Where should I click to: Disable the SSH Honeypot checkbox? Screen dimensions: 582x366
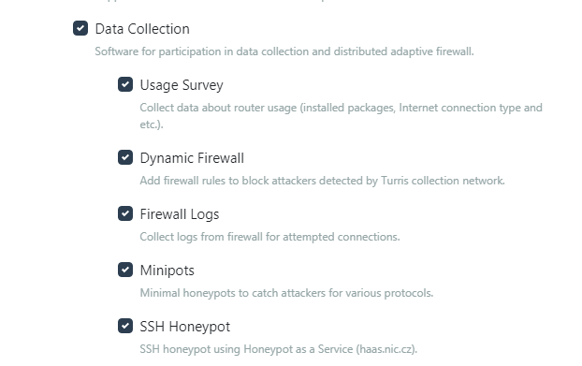tap(125, 326)
